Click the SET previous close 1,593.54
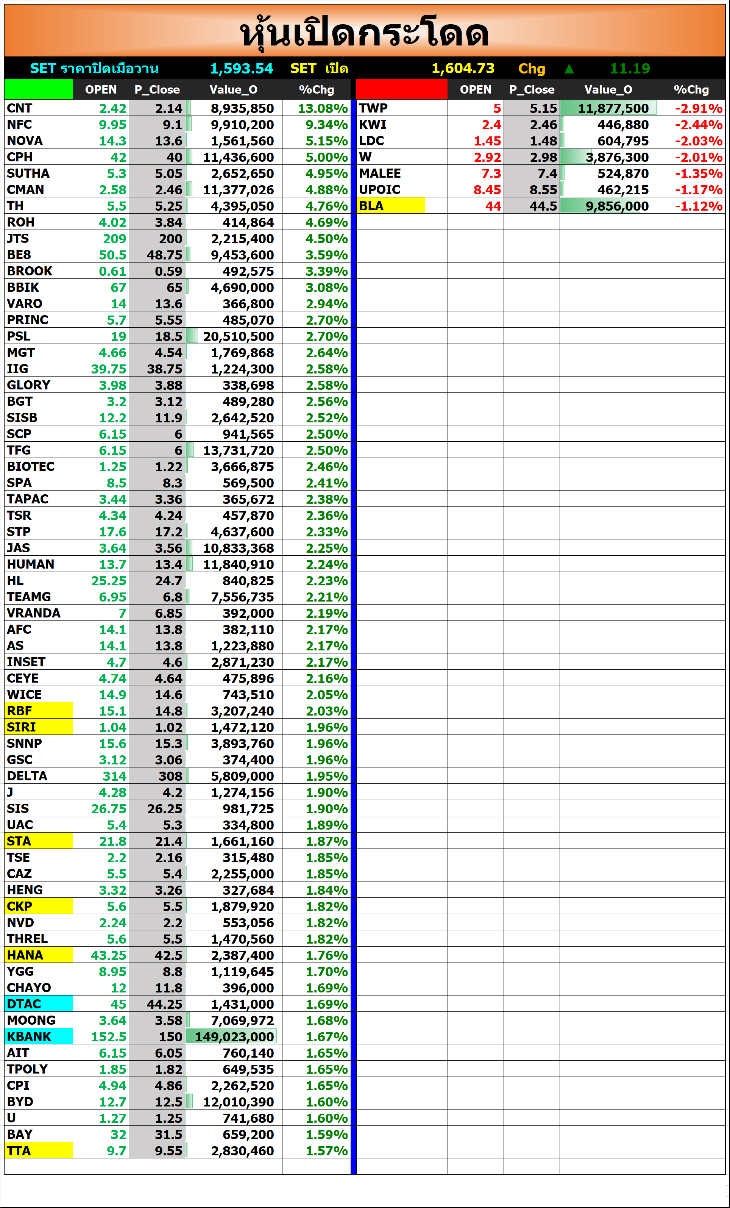Screen dimensions: 730x1208 pyautogui.click(x=241, y=69)
